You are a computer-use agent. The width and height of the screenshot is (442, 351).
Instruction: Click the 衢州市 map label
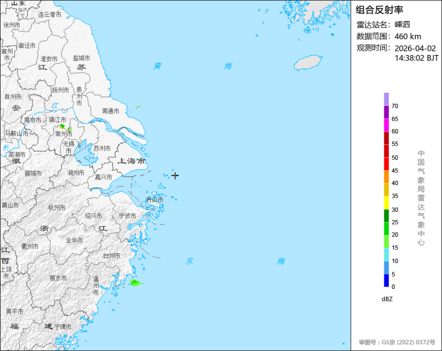30,246
